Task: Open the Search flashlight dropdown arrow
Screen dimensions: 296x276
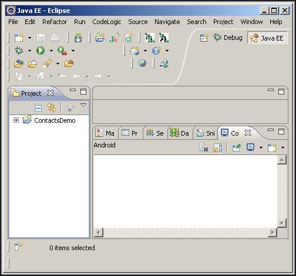Action: [x=58, y=63]
